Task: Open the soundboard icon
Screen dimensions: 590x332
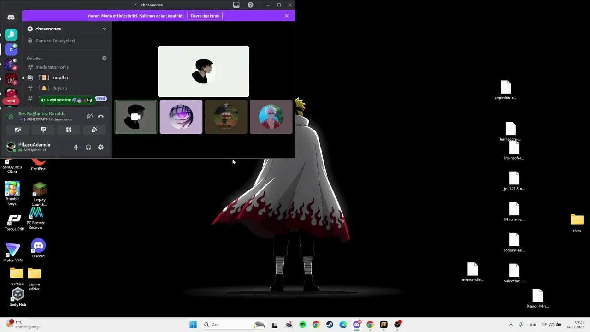Action: tap(94, 130)
